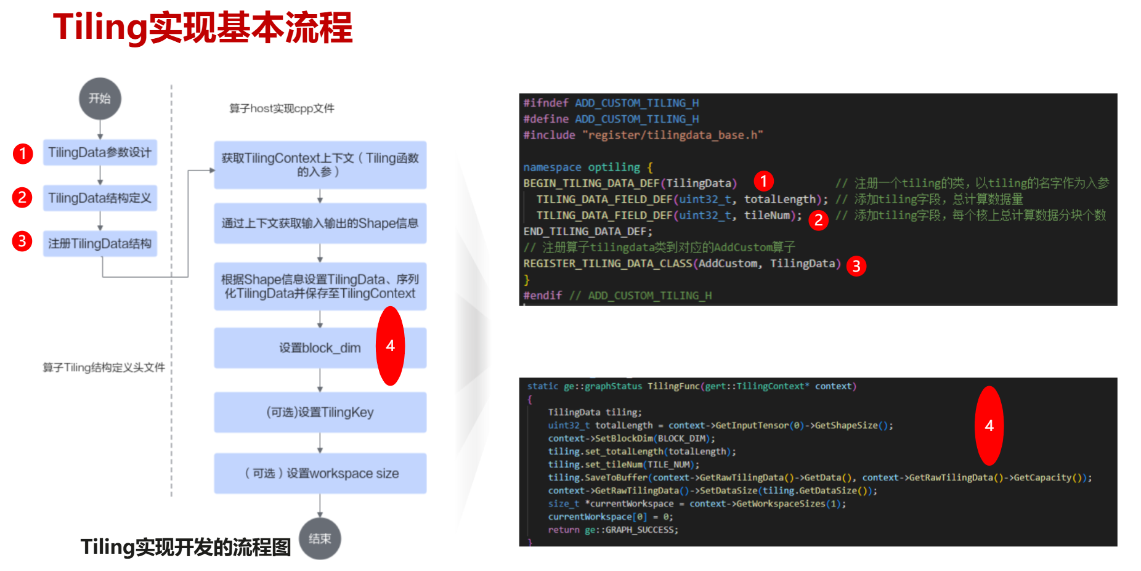Click red badge 1 next to BEGIN_TILING_DATA_DEF
The height and width of the screenshot is (571, 1141).
coord(764,182)
